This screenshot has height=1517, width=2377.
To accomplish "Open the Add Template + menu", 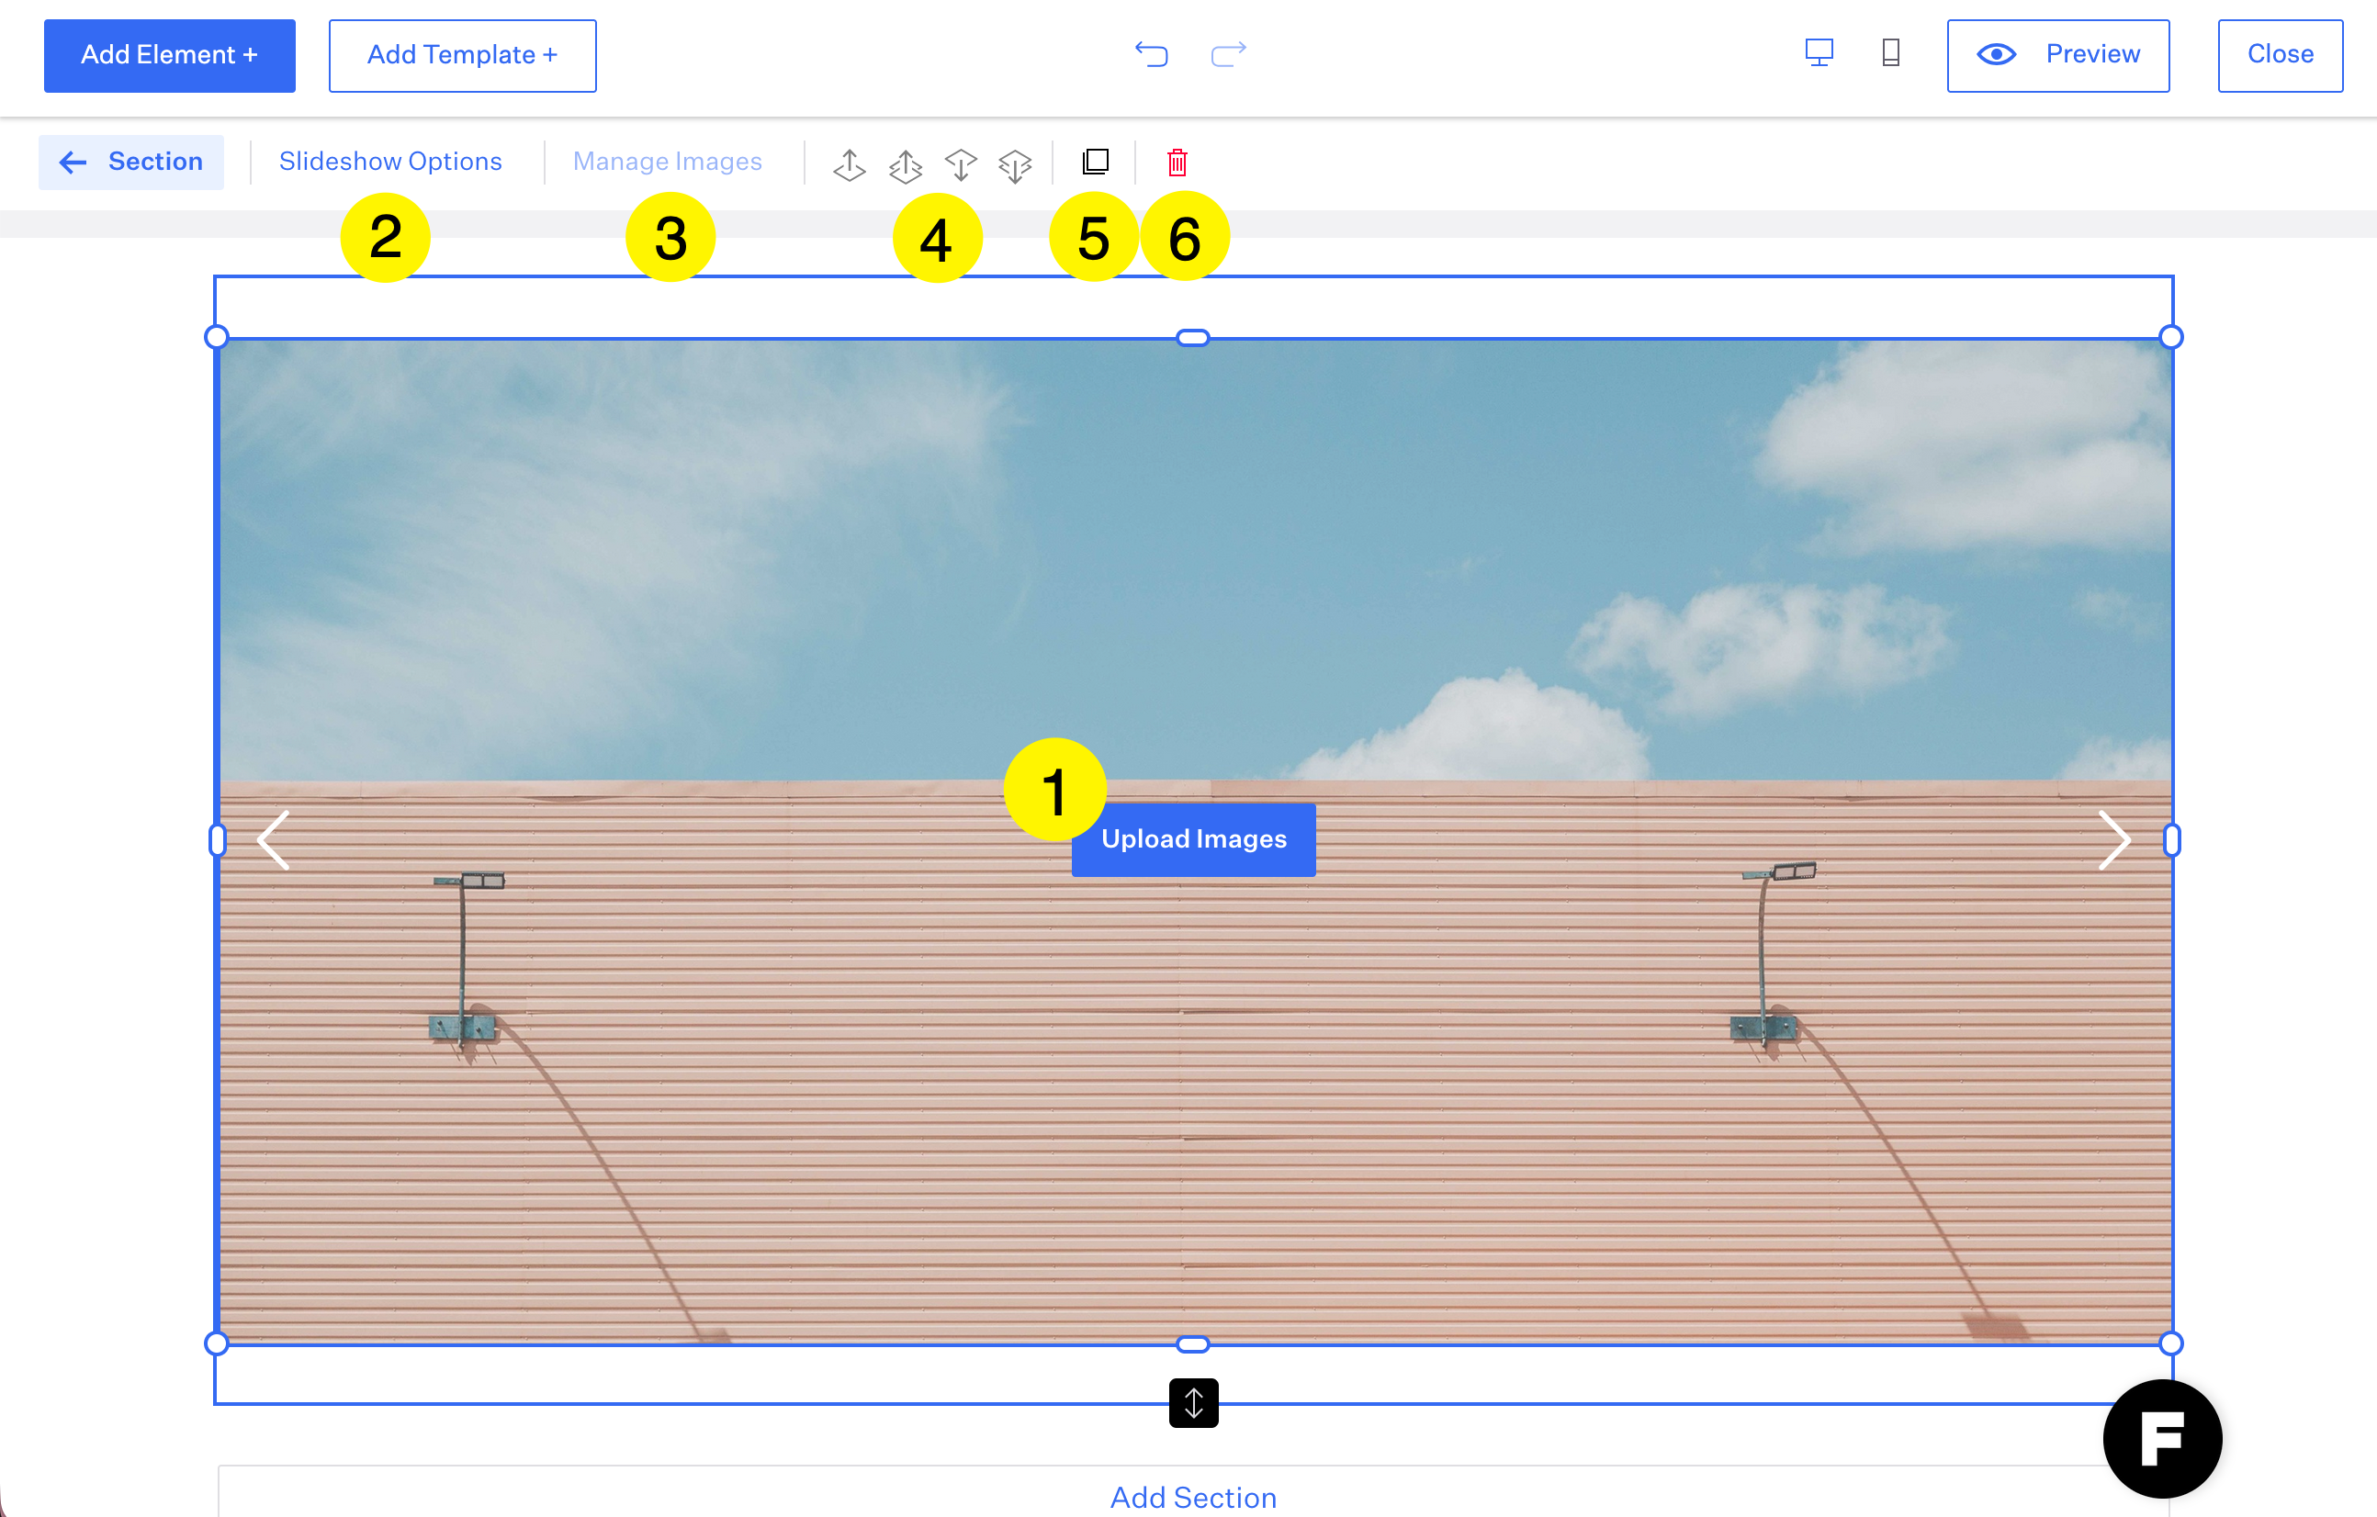I will point(462,55).
